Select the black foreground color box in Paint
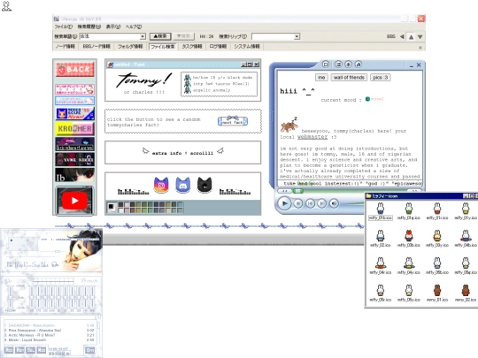The height and width of the screenshot is (358, 478). tap(112, 207)
